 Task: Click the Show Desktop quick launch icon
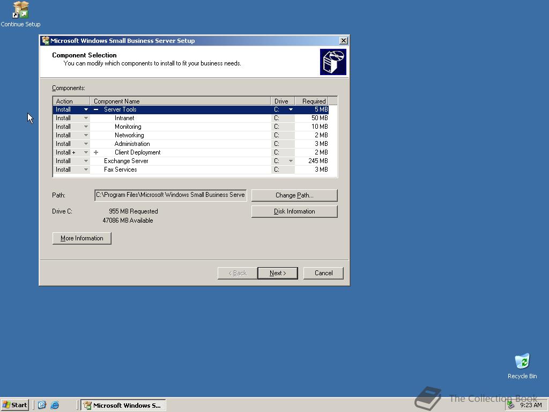pos(42,405)
